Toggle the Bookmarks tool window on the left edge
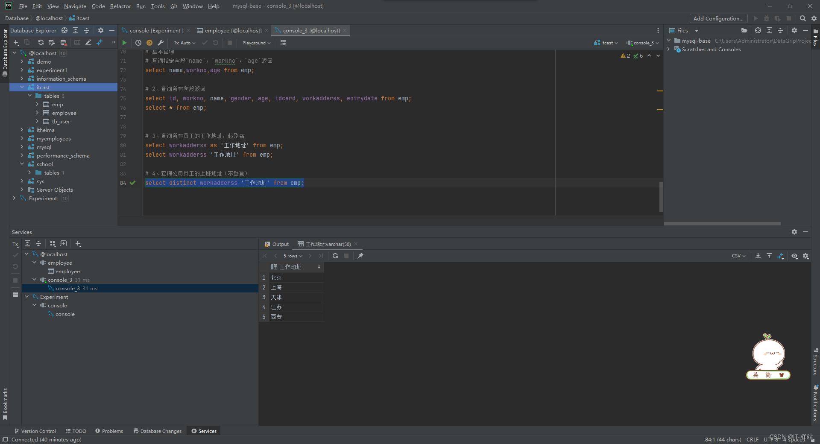This screenshot has width=820, height=444. 5,401
